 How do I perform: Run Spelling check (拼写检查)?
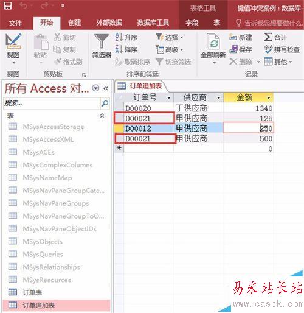point(282,49)
